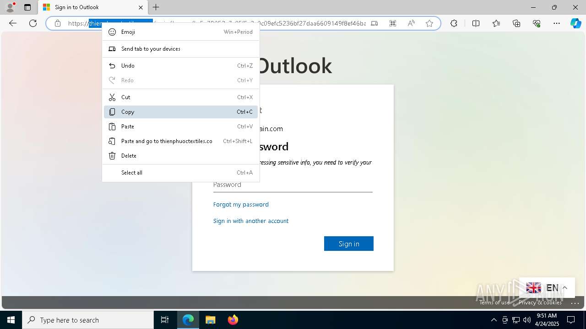View site information lock icon

pyautogui.click(x=58, y=23)
